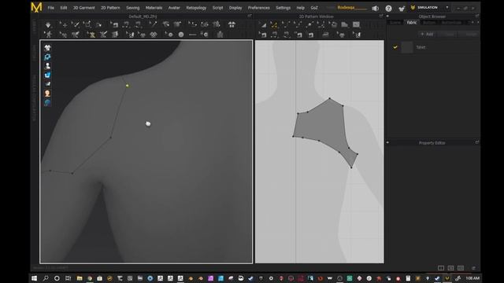Image resolution: width=504 pixels, height=283 pixels.
Task: Open the Windows Start menu
Action: tap(34, 277)
